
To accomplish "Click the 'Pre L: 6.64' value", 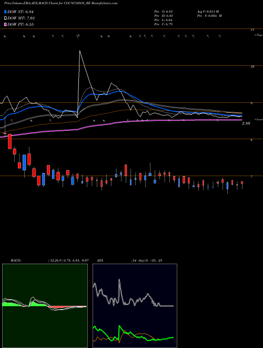I will [x=164, y=20].
